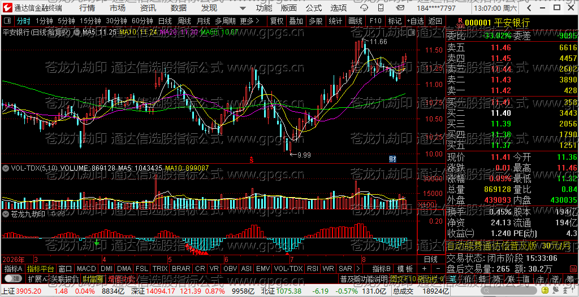
Task: Click the 返回 button
Action: [436, 21]
